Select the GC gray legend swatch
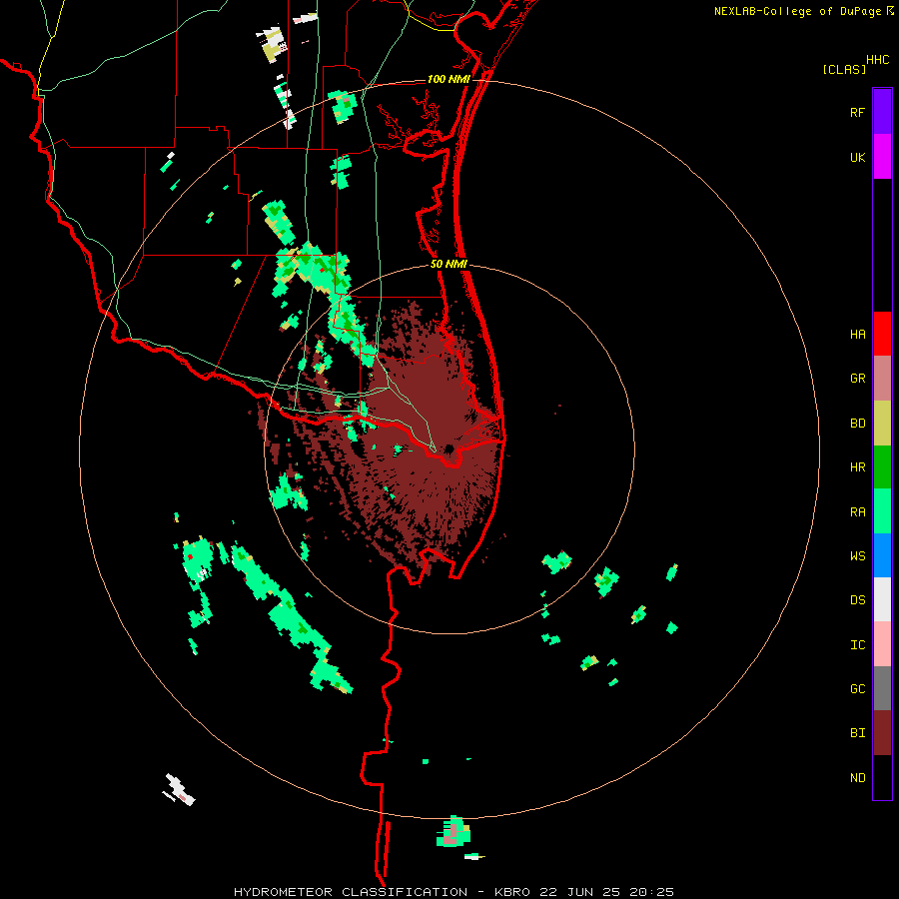Viewport: 899px width, 899px height. pyautogui.click(x=882, y=688)
